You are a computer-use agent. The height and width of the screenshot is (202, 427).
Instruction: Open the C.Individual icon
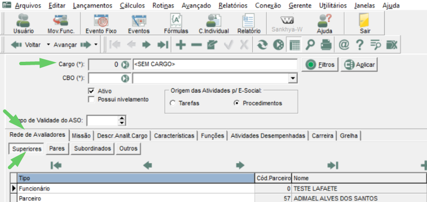tap(214, 24)
